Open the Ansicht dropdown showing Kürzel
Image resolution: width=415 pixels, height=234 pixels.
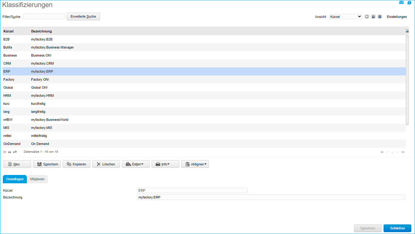346,17
